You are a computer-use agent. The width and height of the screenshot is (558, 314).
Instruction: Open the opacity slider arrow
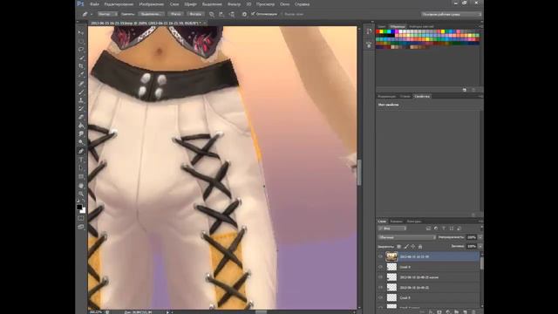[x=480, y=237]
